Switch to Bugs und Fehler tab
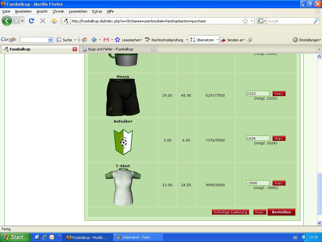 (x=111, y=49)
